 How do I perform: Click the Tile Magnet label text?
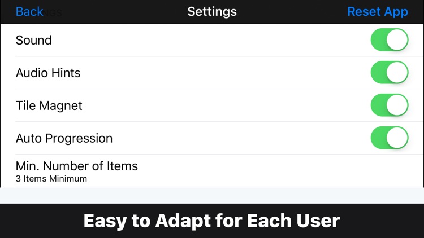click(49, 105)
